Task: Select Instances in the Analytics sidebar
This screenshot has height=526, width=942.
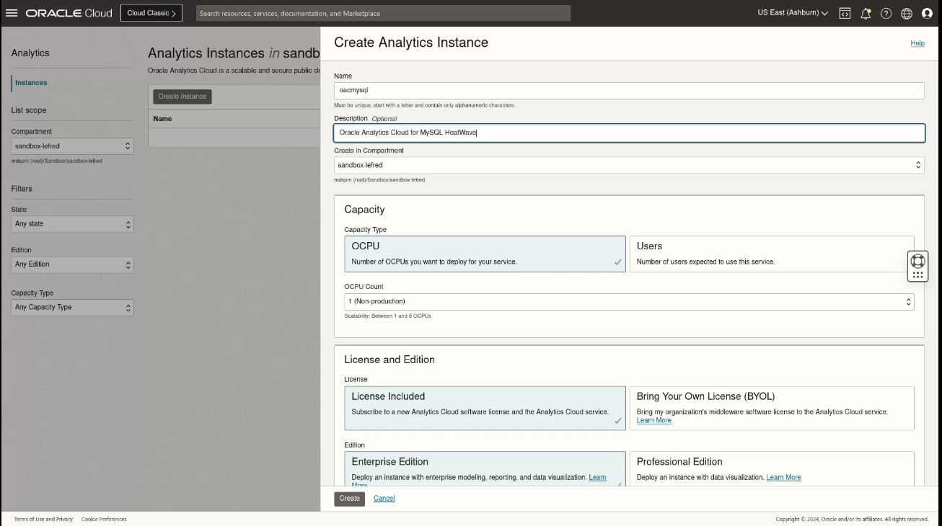Action: (x=31, y=83)
